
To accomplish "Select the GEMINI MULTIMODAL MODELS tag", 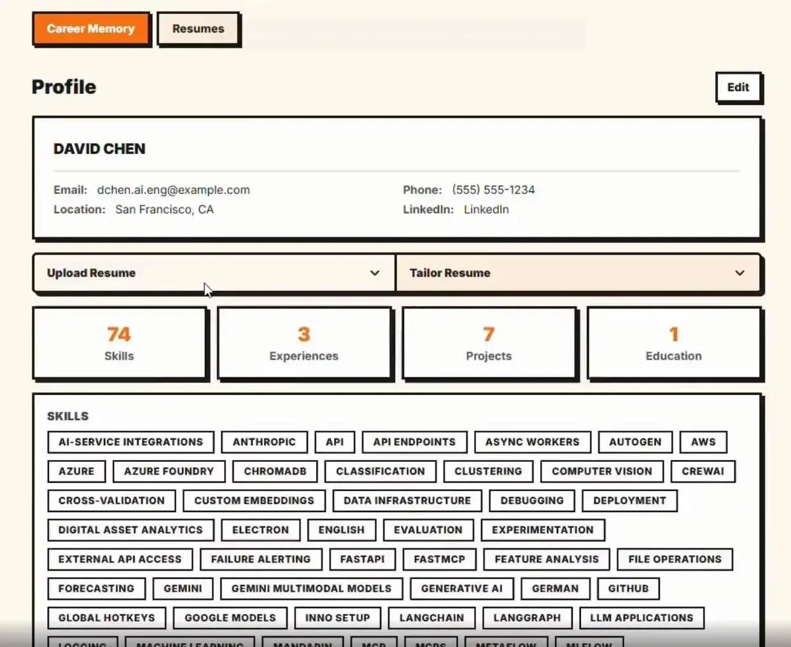I will (311, 588).
